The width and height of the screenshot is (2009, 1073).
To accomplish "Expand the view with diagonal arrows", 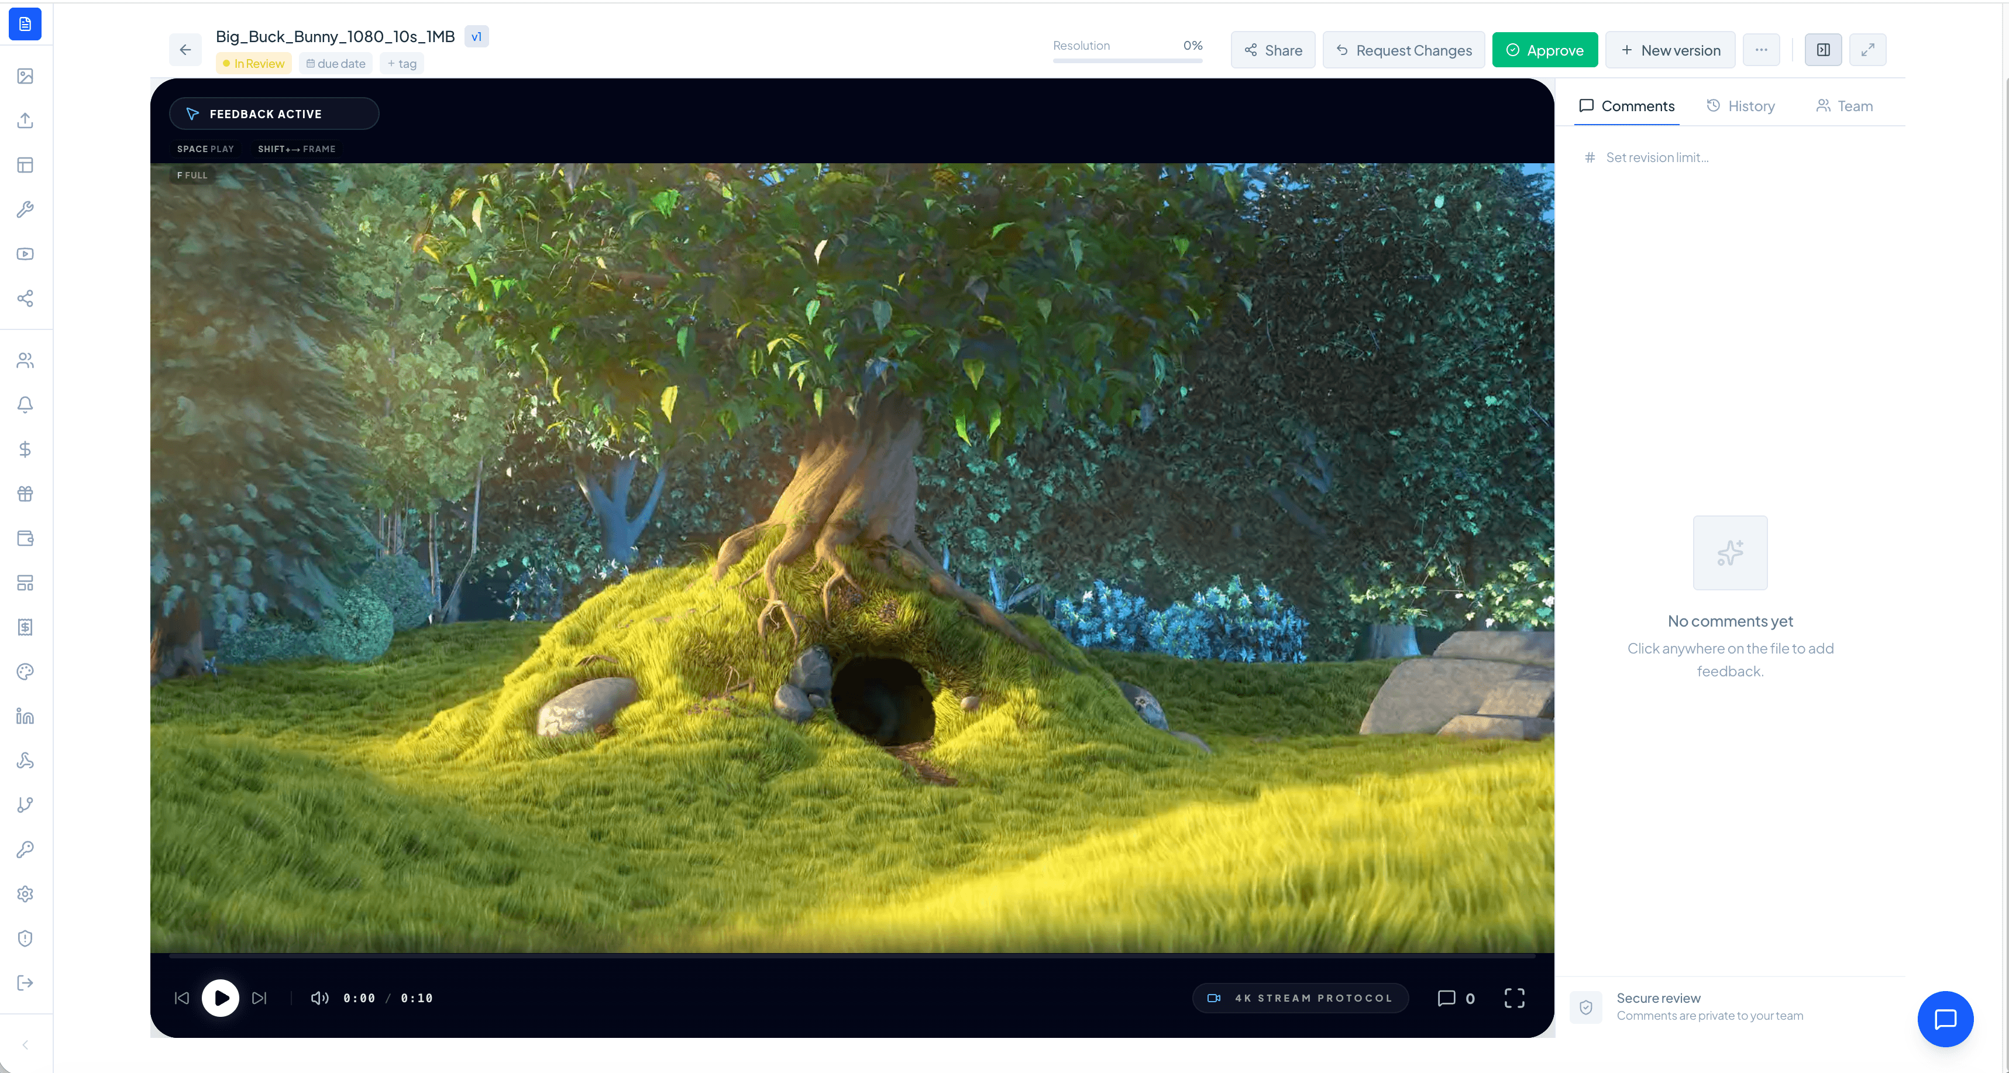I will [x=1868, y=50].
